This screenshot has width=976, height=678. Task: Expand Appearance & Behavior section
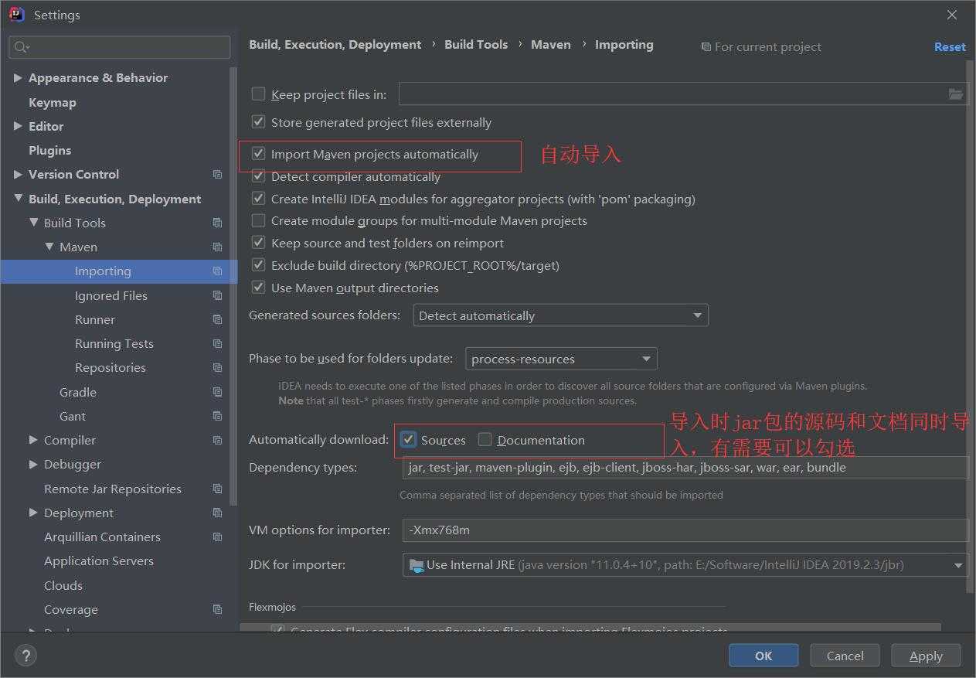[18, 77]
